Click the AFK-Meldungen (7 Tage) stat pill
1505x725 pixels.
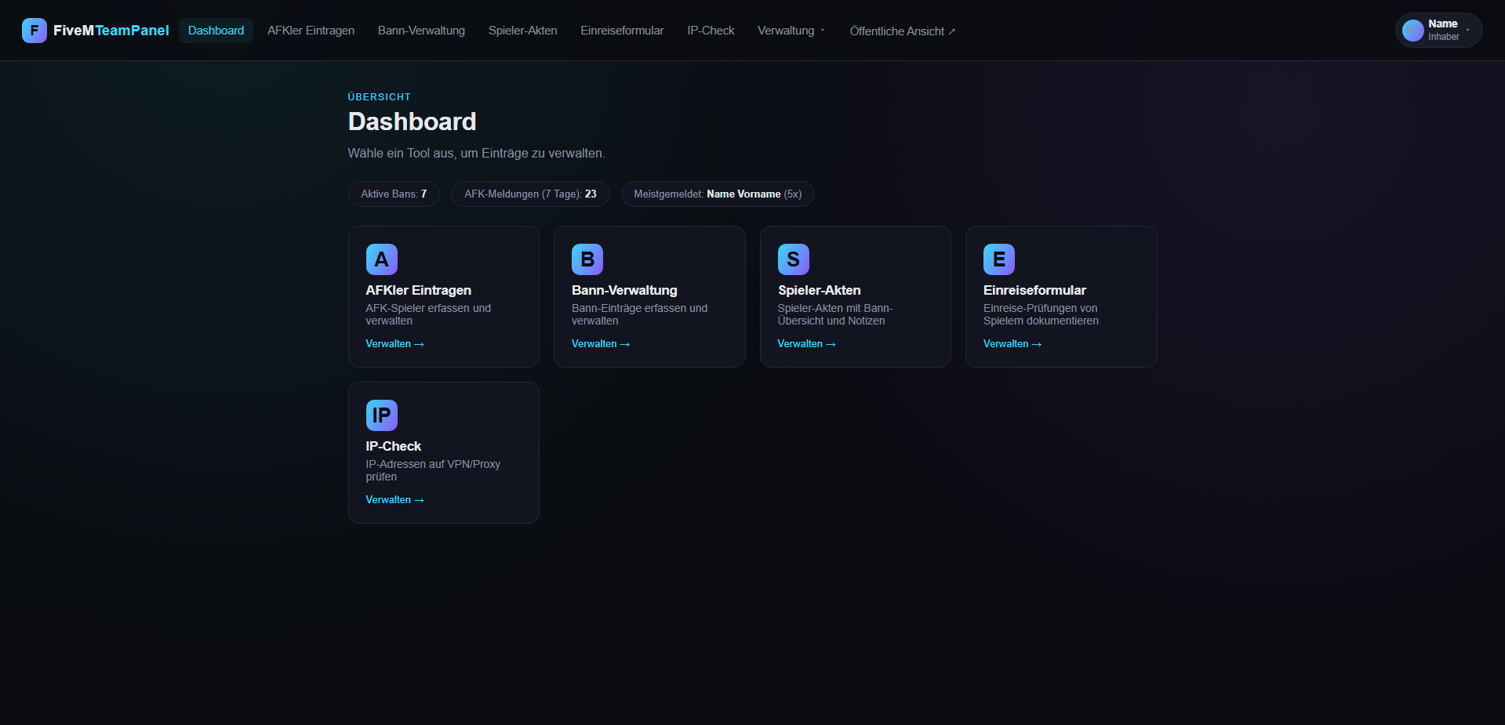[530, 194]
